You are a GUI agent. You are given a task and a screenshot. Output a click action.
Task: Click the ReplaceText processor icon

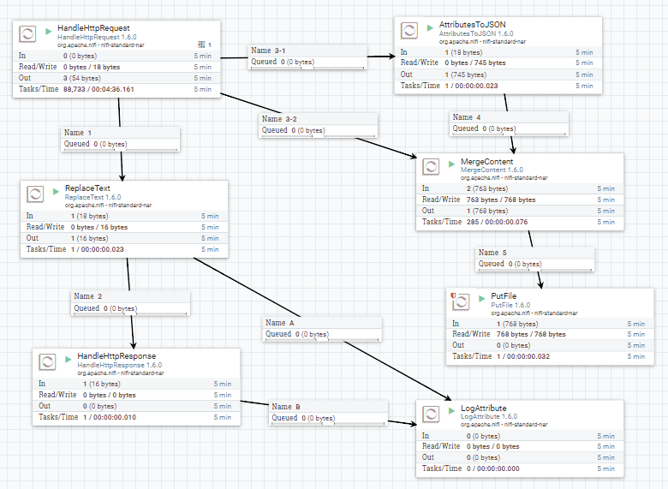(36, 194)
